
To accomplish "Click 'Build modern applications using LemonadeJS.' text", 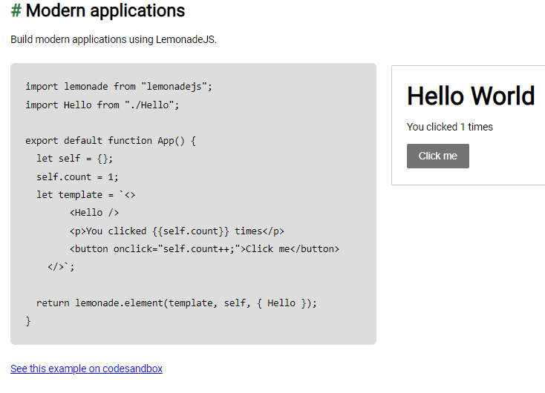I will click(x=114, y=39).
